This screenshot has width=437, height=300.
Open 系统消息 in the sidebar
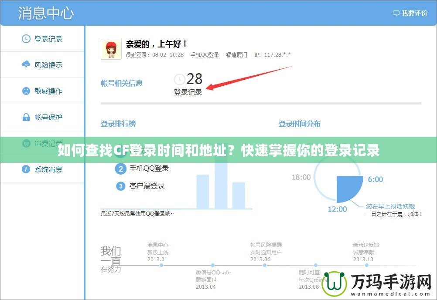coord(42,169)
